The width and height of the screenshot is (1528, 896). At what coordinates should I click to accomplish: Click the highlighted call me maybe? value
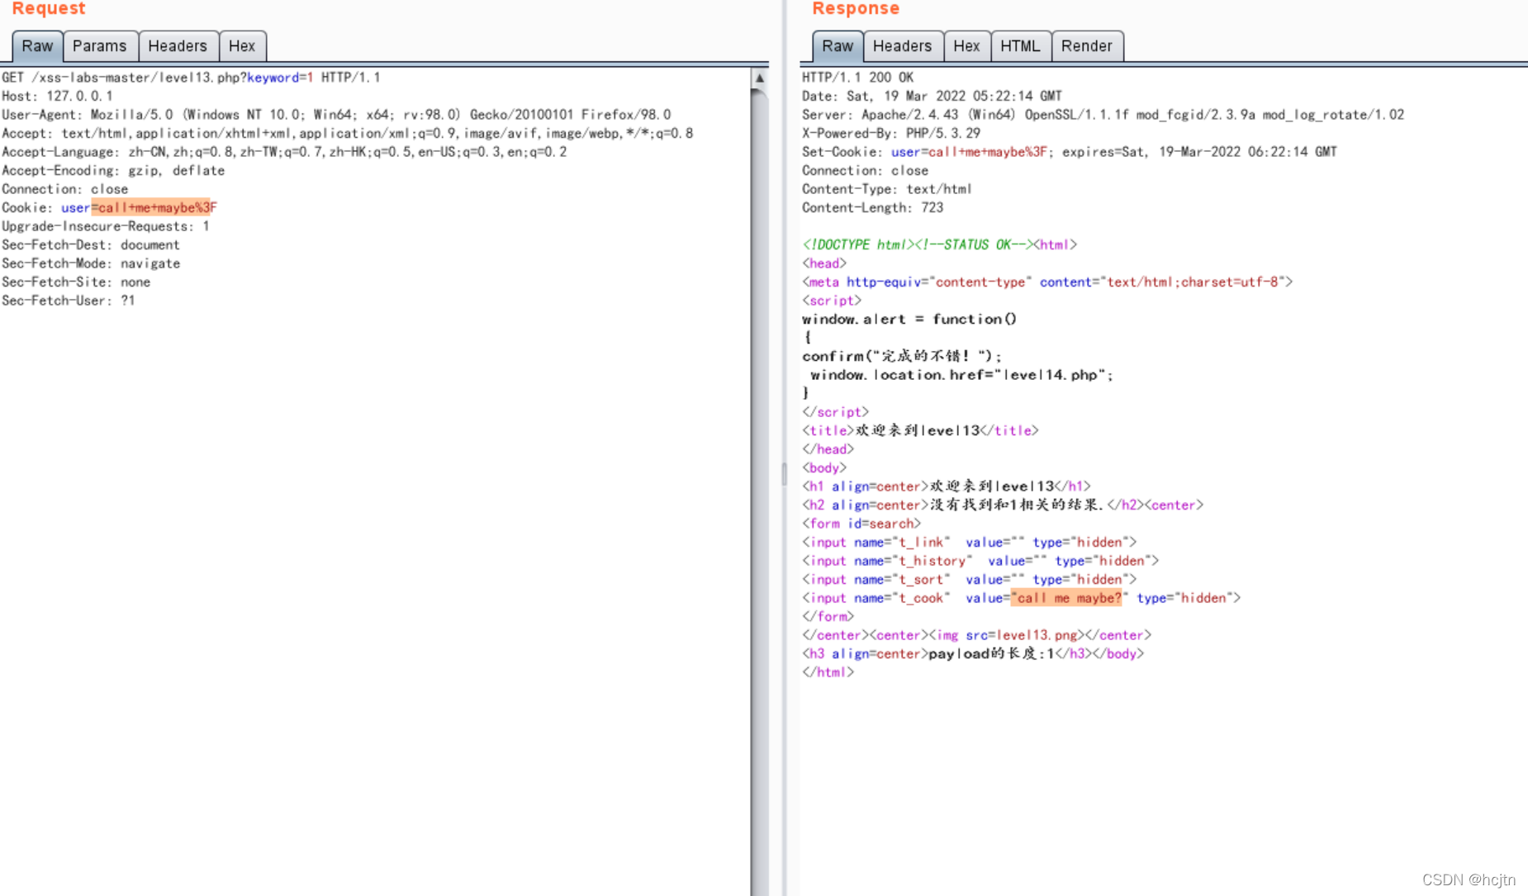tap(1066, 598)
